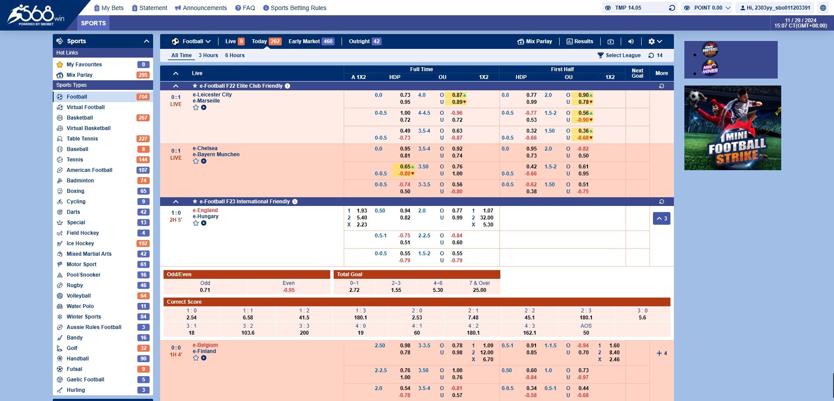Show info for F23 International Friendly
This screenshot has width=834, height=401.
click(x=295, y=202)
